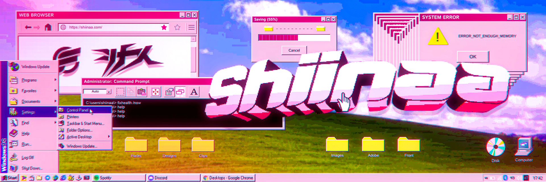Click the Mark selection icon in Command Prompt
This screenshot has width=546, height=182.
pos(120,92)
